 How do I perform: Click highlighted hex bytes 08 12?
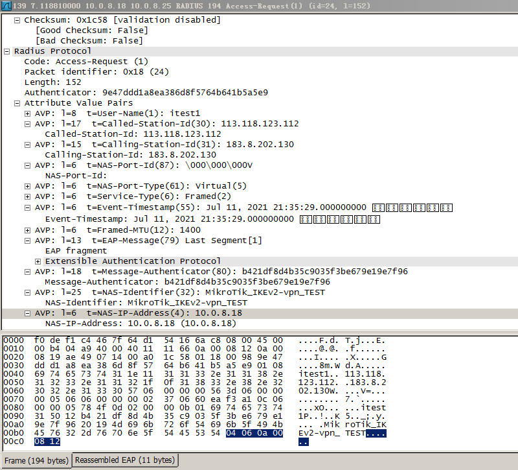[47, 441]
